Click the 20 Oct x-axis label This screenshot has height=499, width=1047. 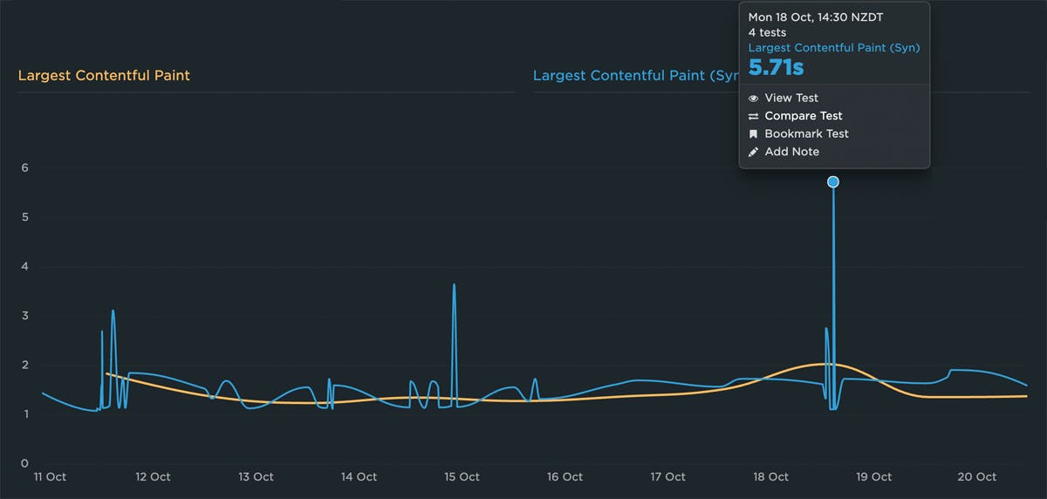tap(977, 477)
